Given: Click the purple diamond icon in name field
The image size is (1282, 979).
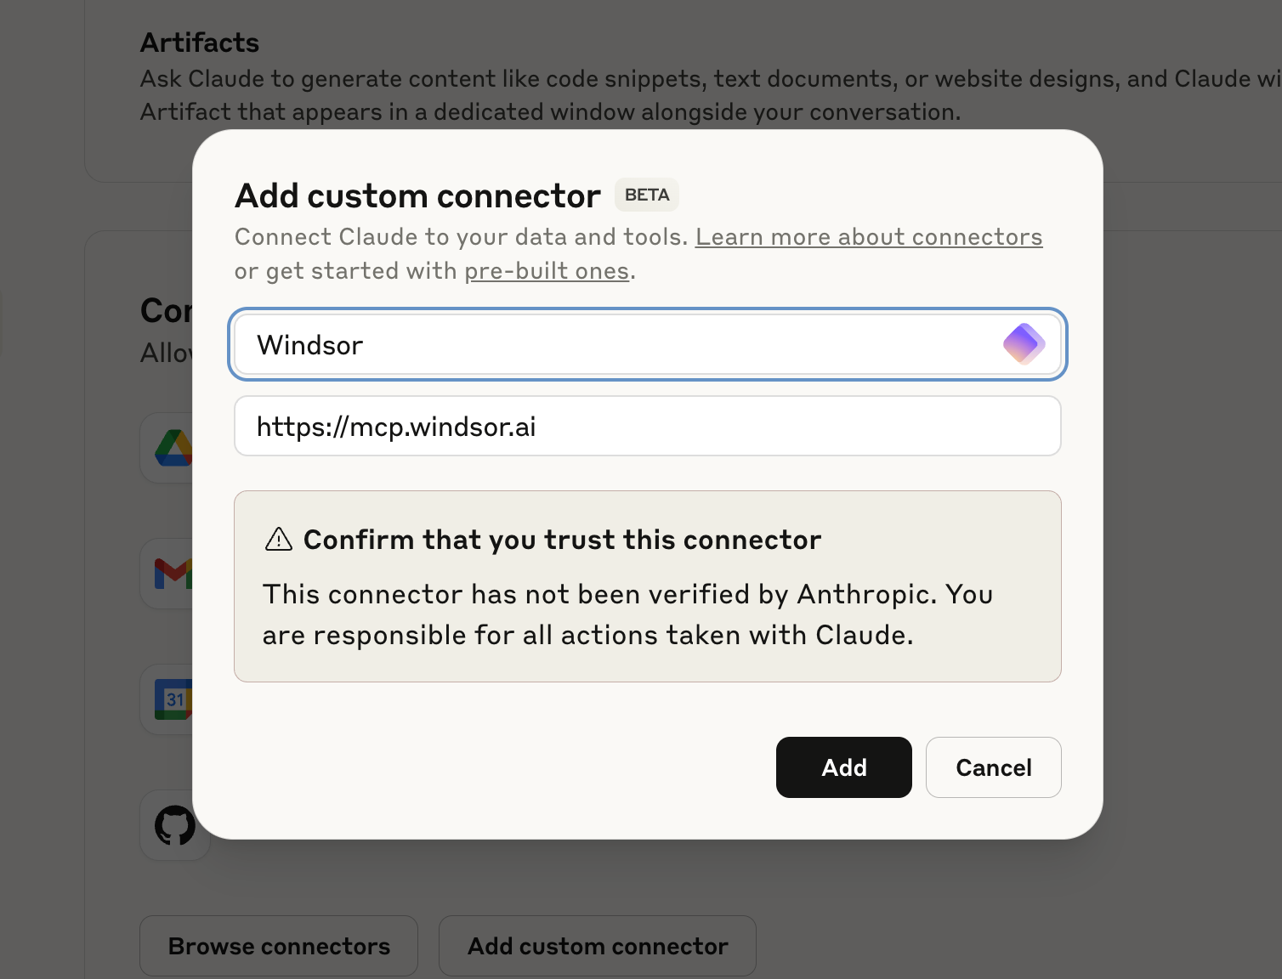Looking at the screenshot, I should click(1024, 344).
